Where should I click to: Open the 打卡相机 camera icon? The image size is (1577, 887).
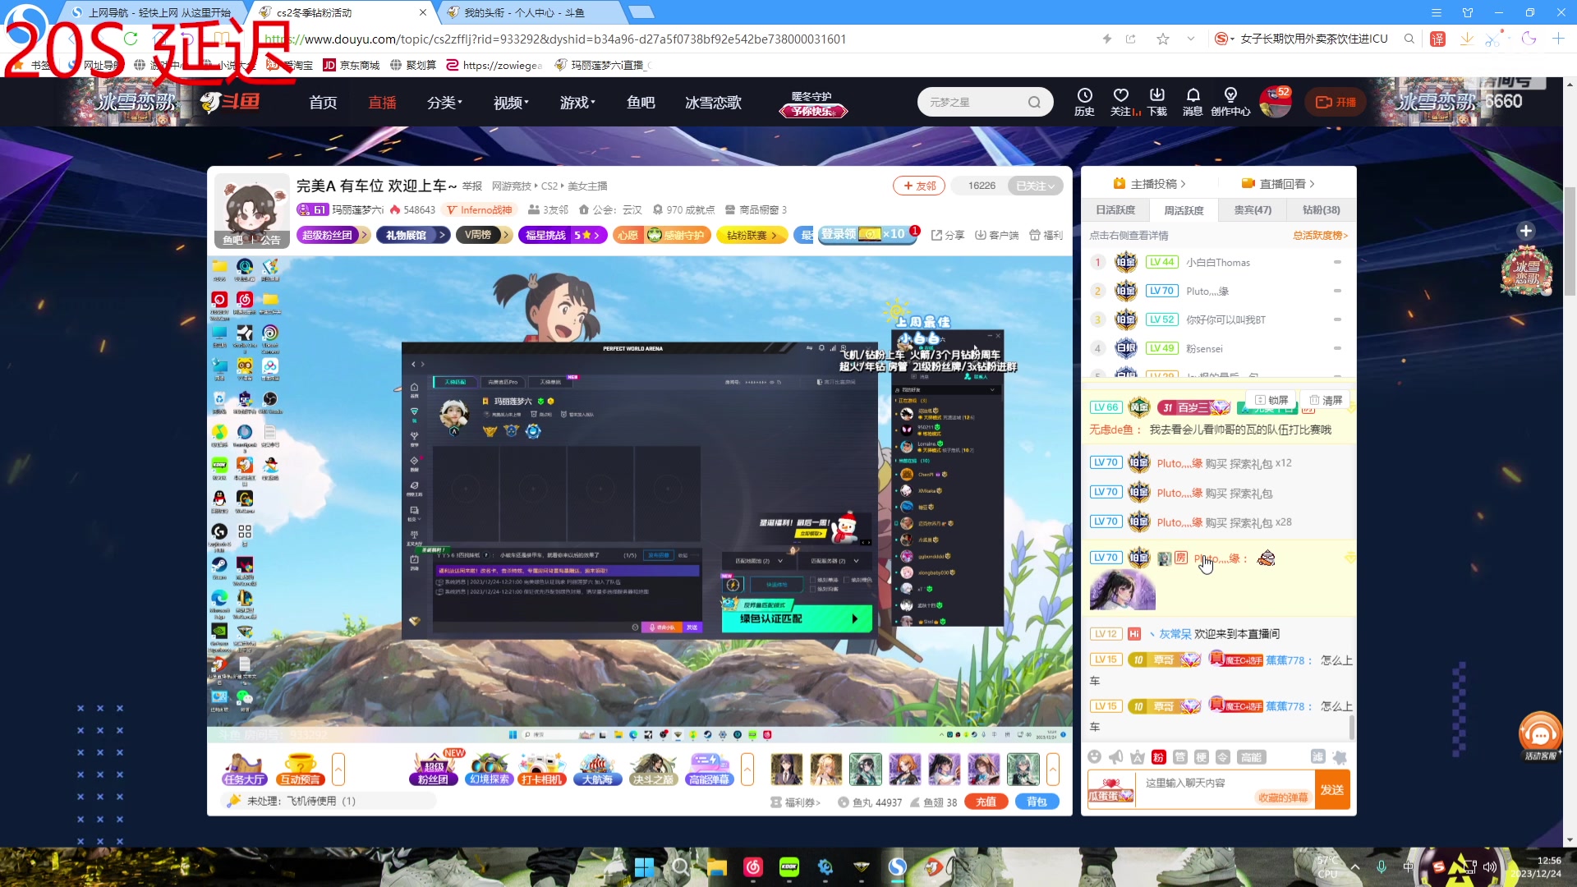click(x=542, y=770)
